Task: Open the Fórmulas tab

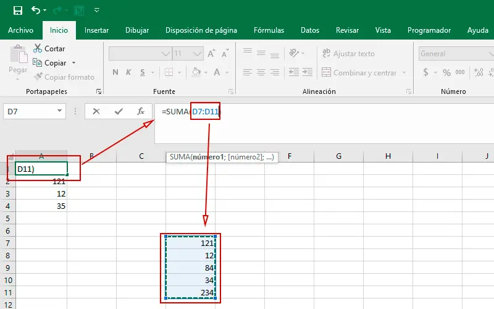Action: (269, 30)
